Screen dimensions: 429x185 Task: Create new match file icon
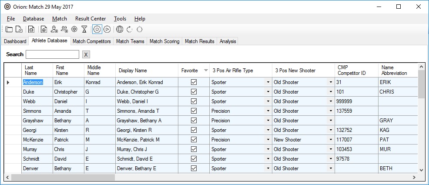click(x=19, y=29)
